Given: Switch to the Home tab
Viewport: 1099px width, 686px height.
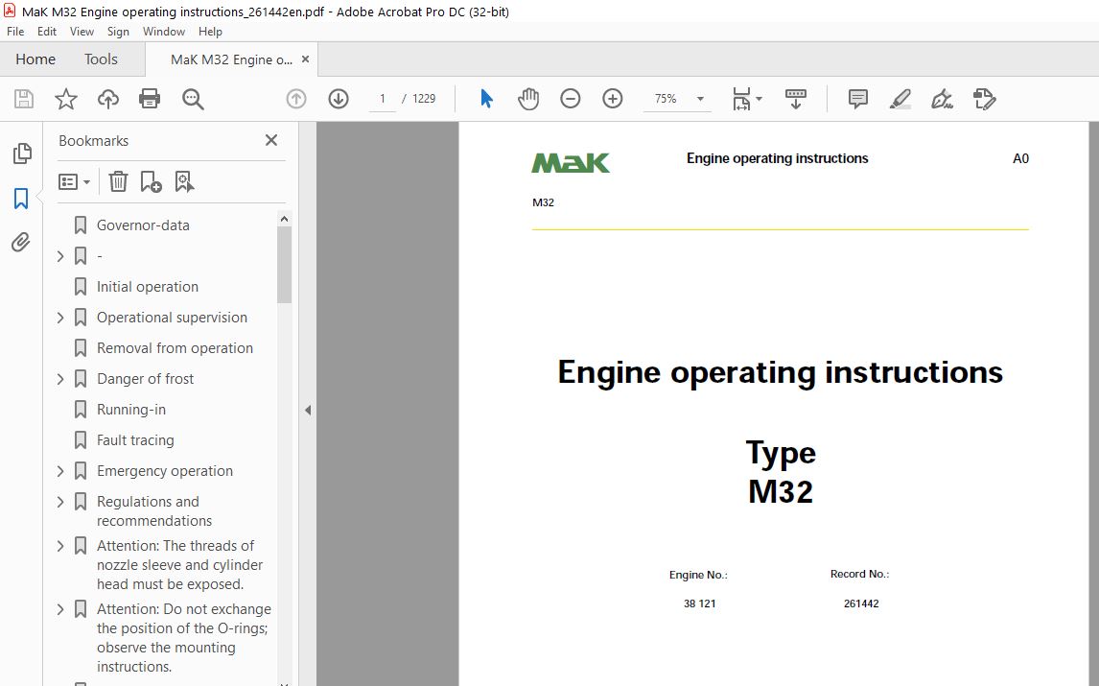Looking at the screenshot, I should click(x=35, y=59).
